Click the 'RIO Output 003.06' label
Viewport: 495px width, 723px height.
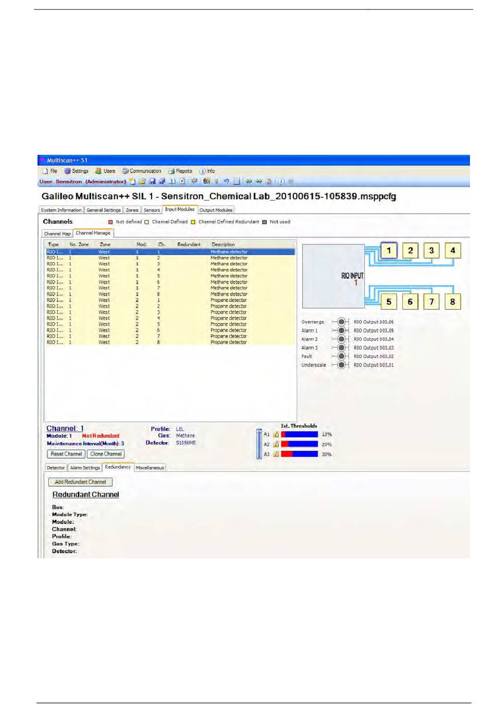pos(374,322)
